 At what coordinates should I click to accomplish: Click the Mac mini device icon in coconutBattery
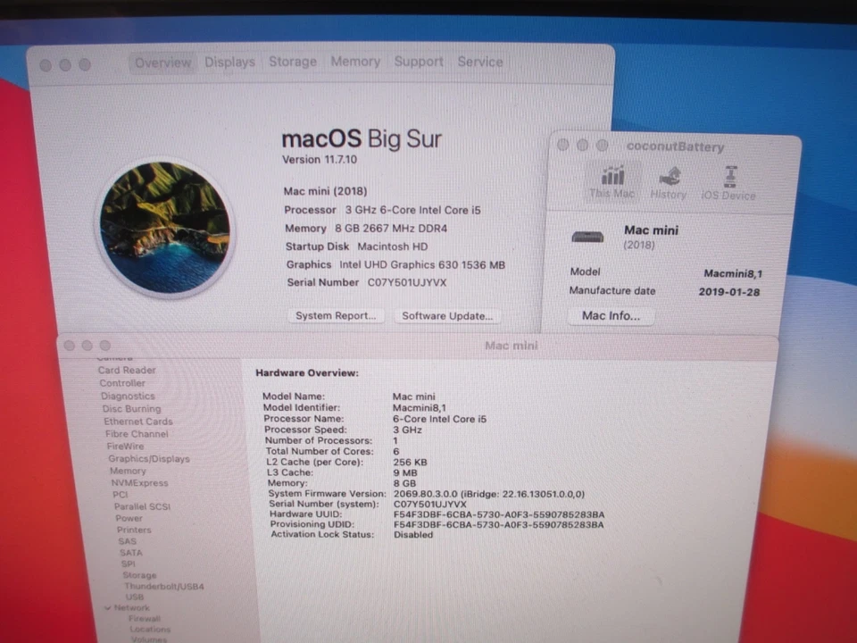[587, 236]
